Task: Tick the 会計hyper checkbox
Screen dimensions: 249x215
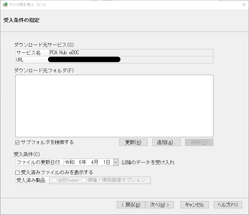Action: click(54, 180)
